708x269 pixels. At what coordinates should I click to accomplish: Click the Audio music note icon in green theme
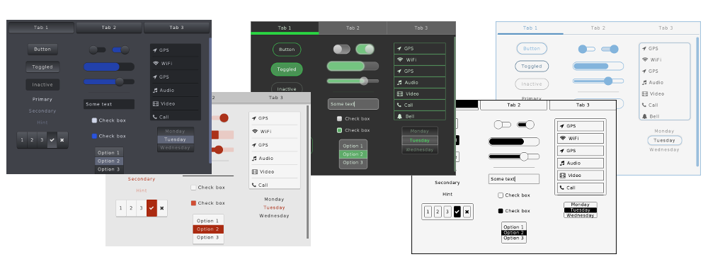(x=399, y=83)
